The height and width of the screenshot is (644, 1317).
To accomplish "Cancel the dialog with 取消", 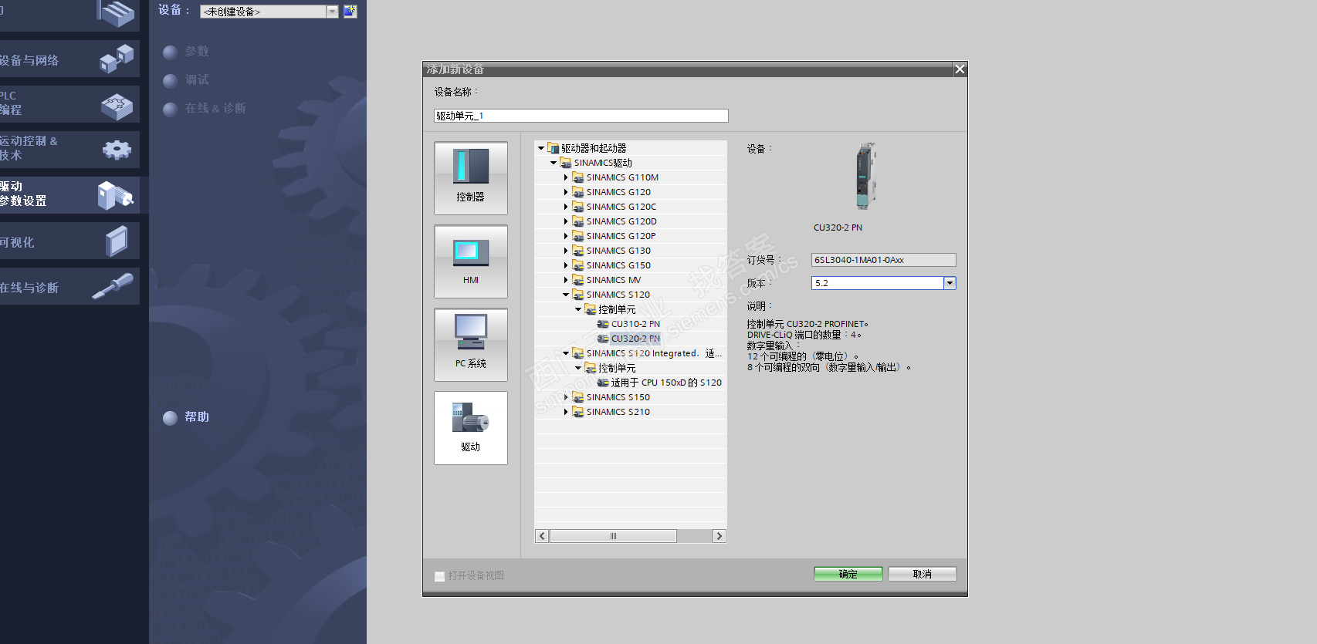I will tap(922, 574).
